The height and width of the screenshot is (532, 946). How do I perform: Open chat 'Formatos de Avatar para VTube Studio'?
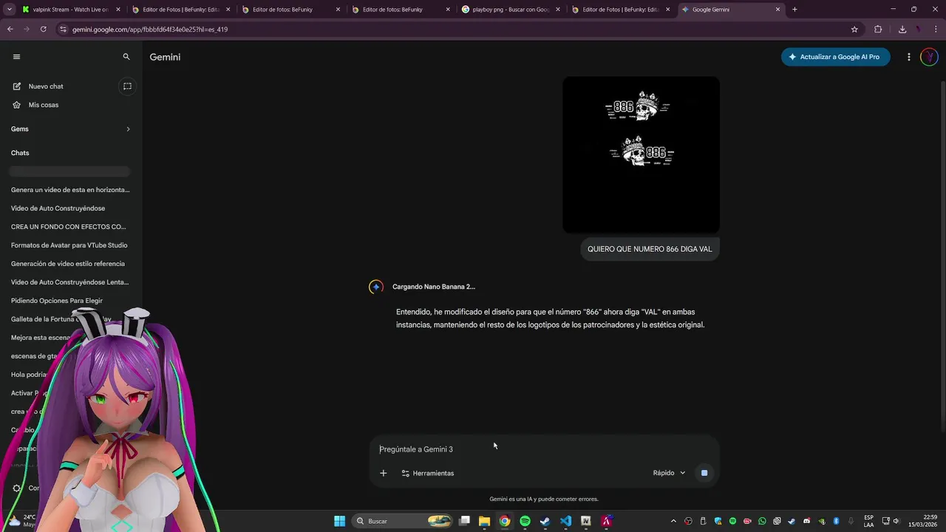[70, 245]
